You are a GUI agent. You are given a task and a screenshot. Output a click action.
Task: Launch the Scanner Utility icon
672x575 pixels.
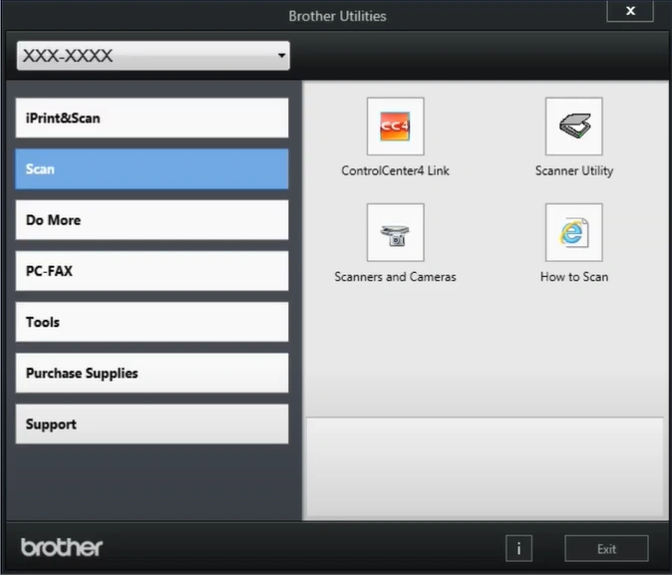pyautogui.click(x=573, y=127)
